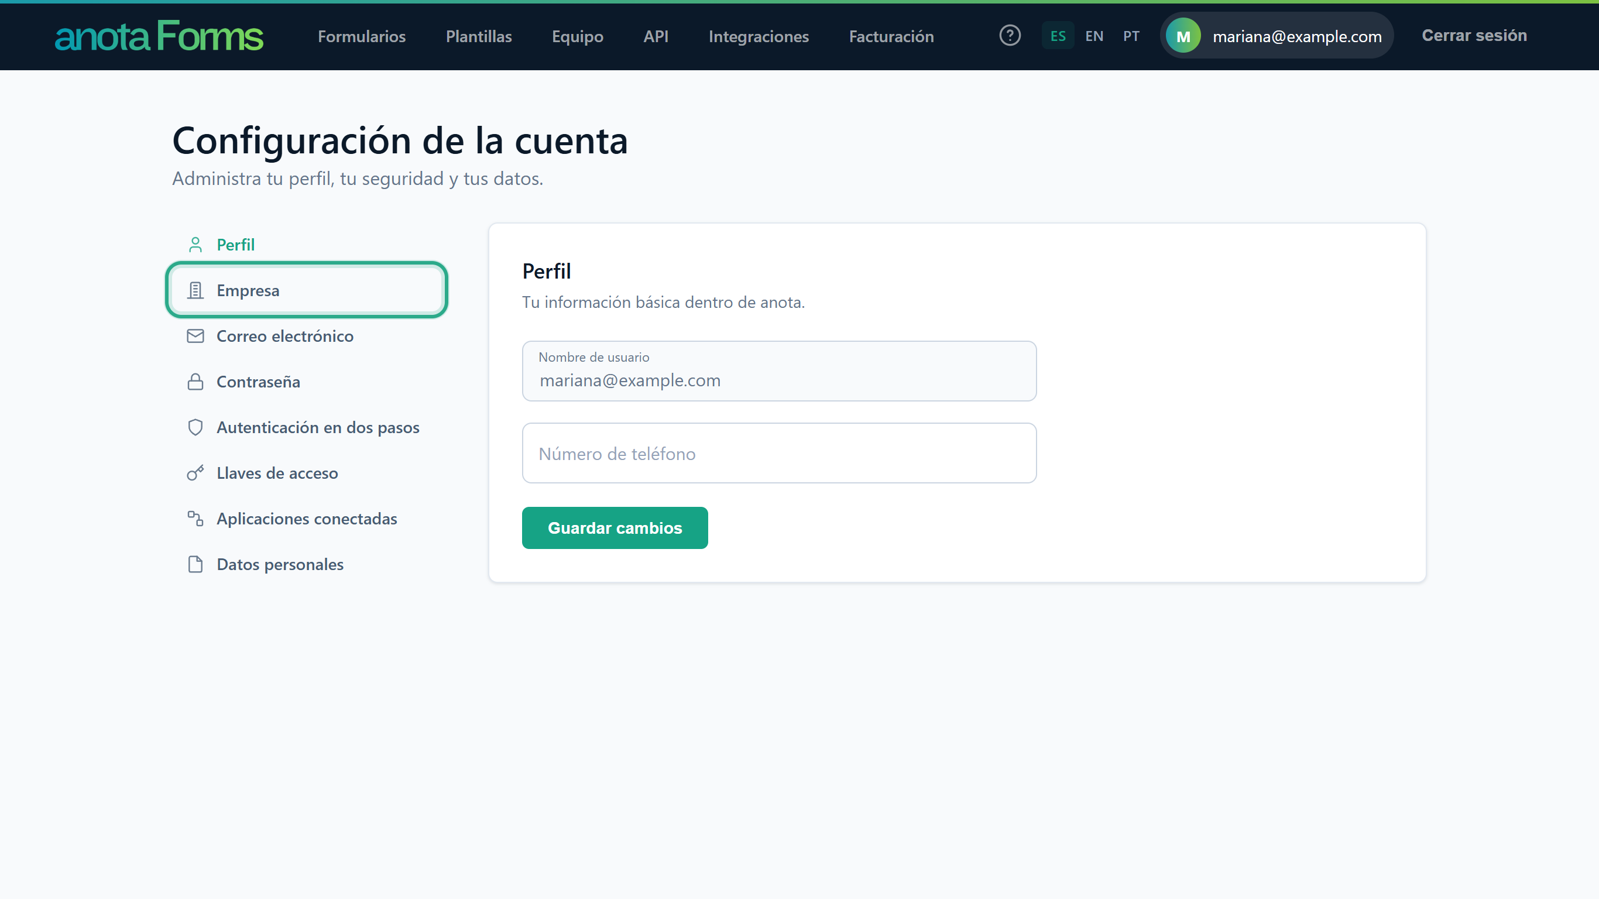Open Aplicaciones conectadas settings
Viewport: 1599px width, 899px height.
pyautogui.click(x=307, y=519)
